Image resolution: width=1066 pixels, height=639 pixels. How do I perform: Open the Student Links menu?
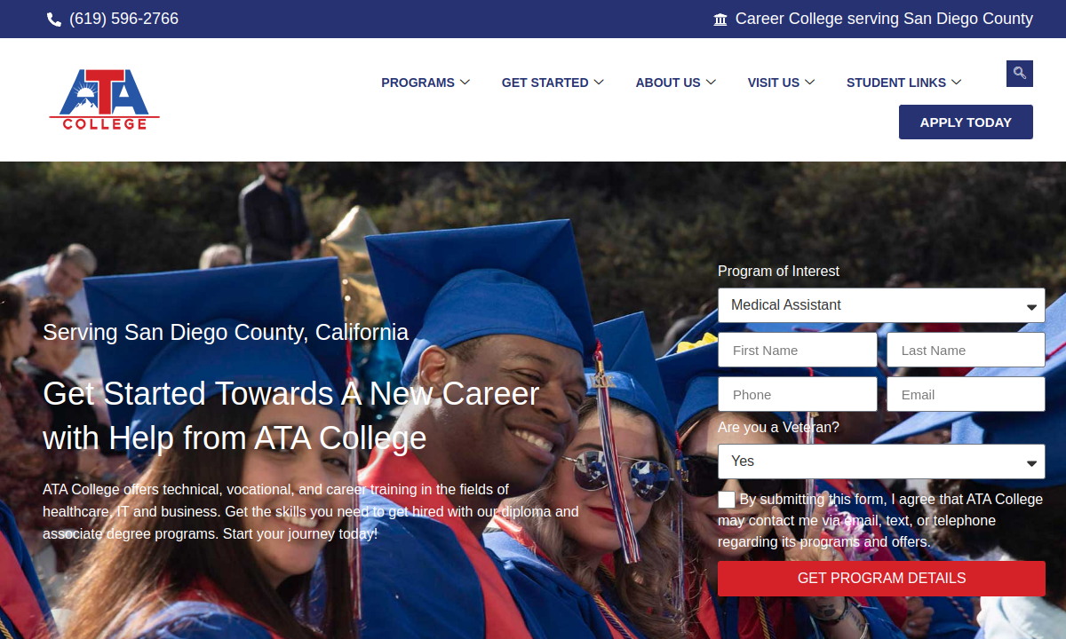903,83
